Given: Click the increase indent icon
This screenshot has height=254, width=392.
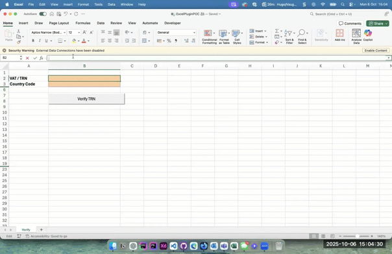Looking at the screenshot, I should coord(134,41).
